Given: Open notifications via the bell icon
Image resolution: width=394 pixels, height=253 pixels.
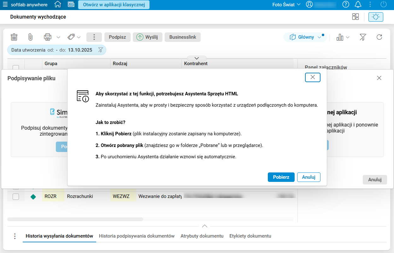Looking at the screenshot, I should click(x=358, y=4).
